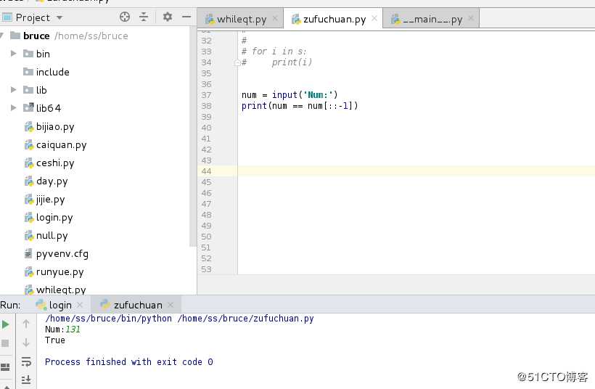The width and height of the screenshot is (595, 389).
Task: Click line 38 print statement code
Action: pos(300,106)
